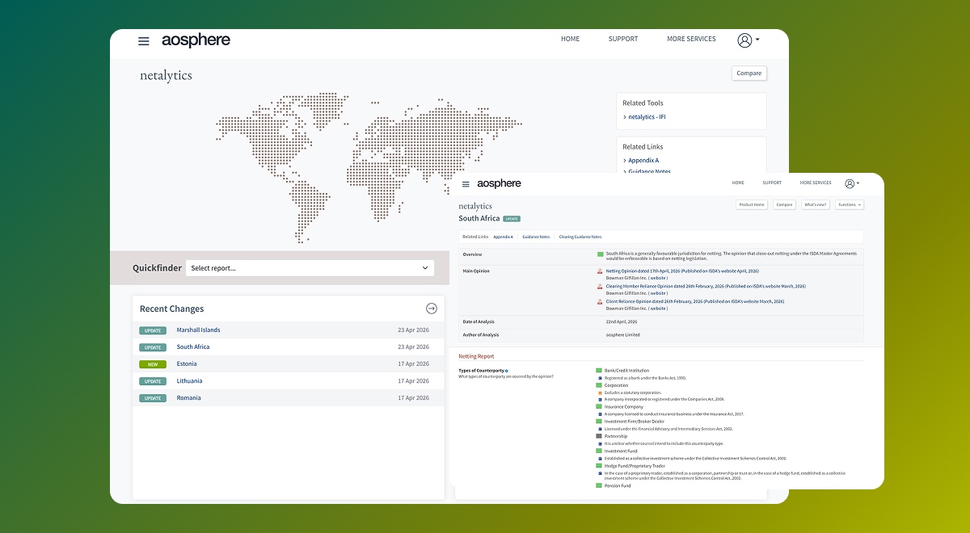970x533 pixels.
Task: Click green square beside Pension Fund
Action: [599, 485]
